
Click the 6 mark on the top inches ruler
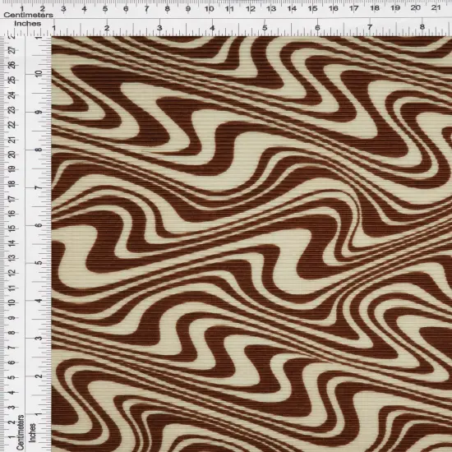[317, 28]
